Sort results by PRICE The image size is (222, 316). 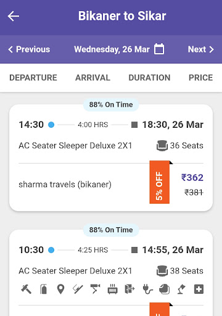200,78
